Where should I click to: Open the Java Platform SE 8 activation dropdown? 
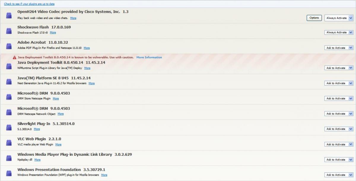point(339,83)
